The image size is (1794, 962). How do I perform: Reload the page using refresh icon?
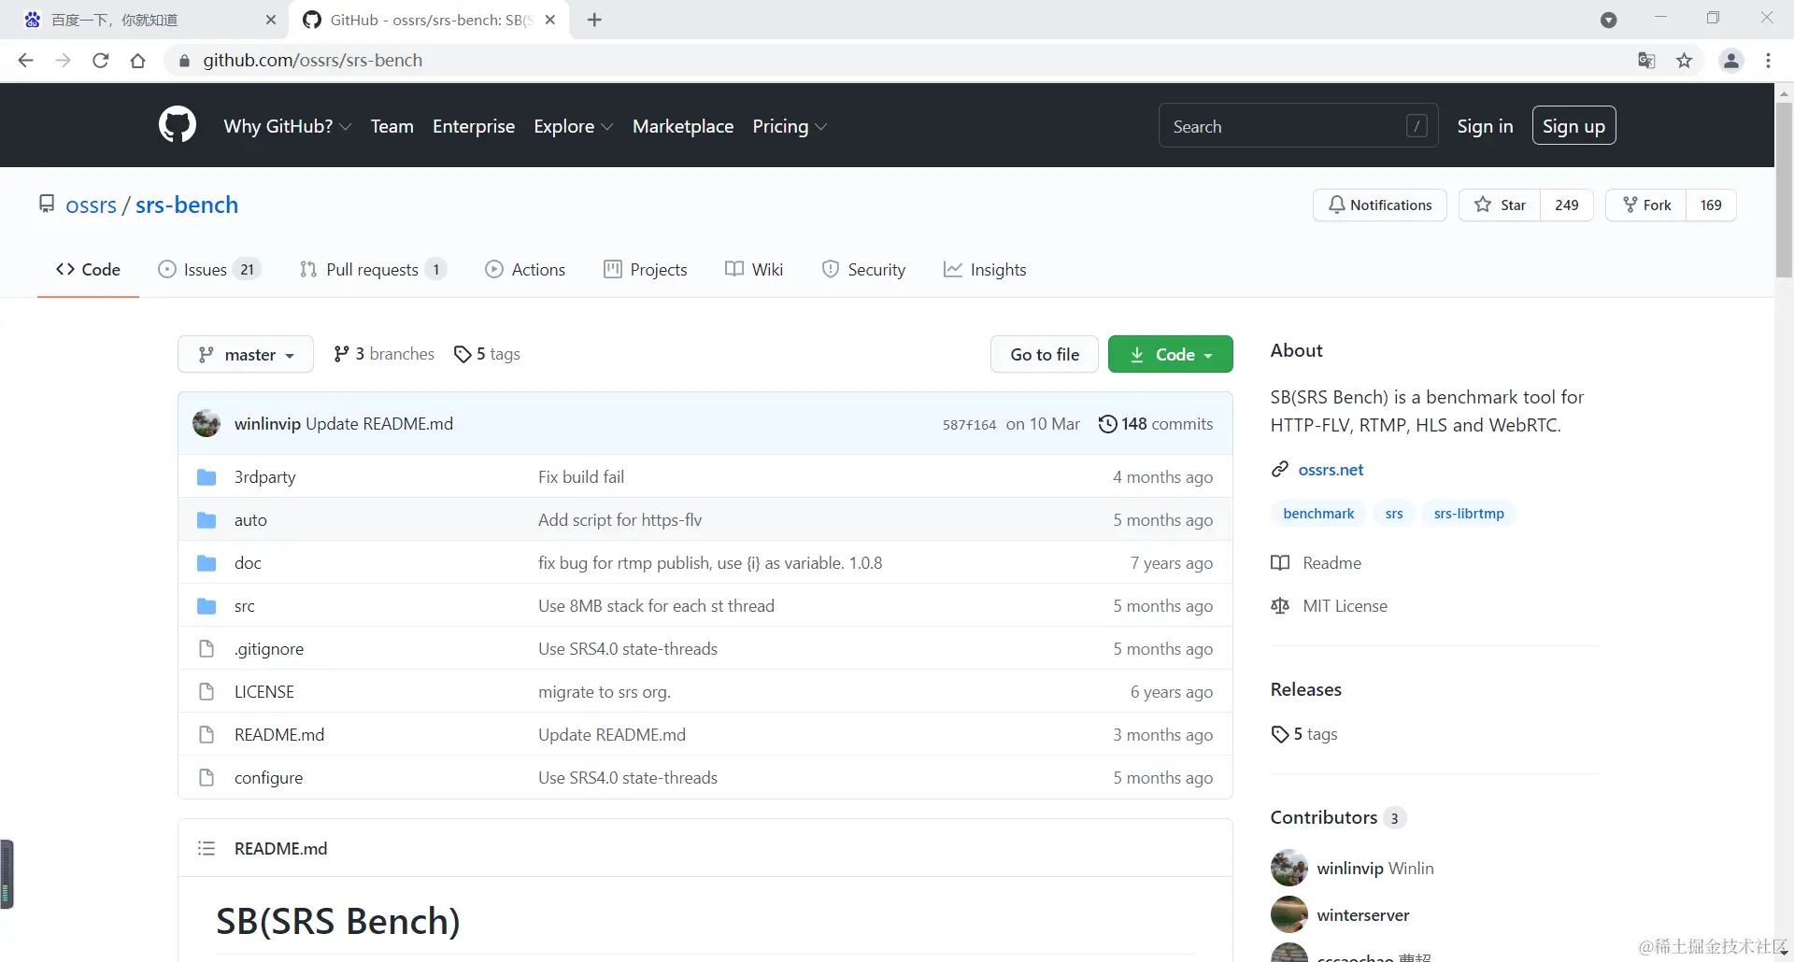pyautogui.click(x=101, y=61)
